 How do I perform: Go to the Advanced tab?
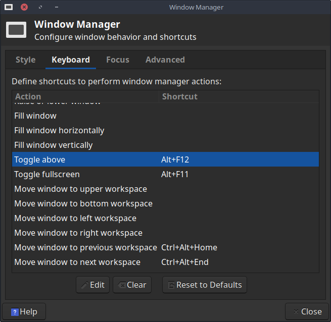click(x=165, y=60)
